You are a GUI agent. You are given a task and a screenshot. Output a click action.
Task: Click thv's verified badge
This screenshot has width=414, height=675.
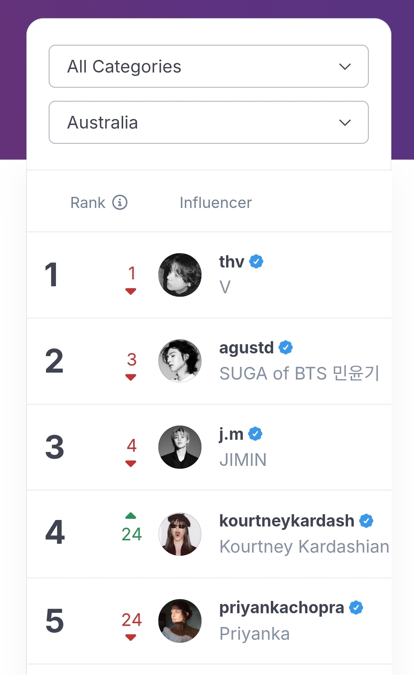point(256,262)
